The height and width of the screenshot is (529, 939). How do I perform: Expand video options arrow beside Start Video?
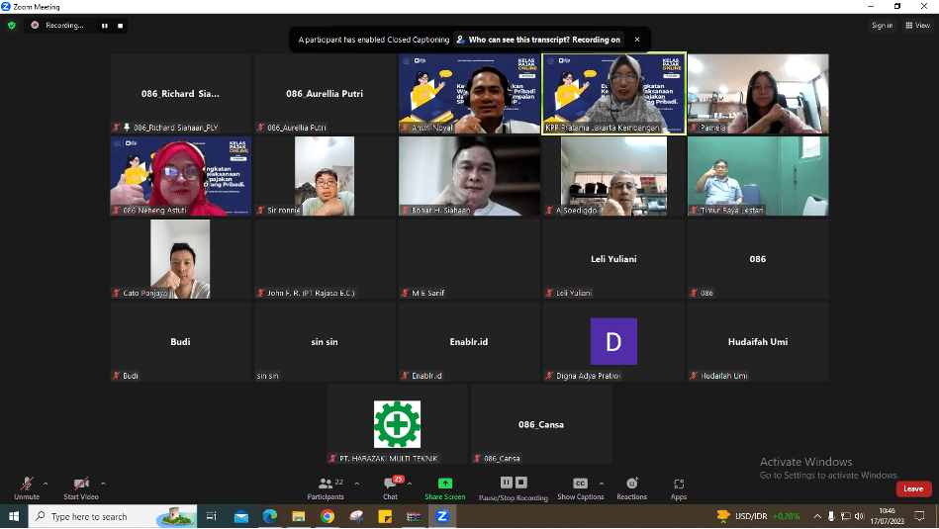tap(103, 484)
